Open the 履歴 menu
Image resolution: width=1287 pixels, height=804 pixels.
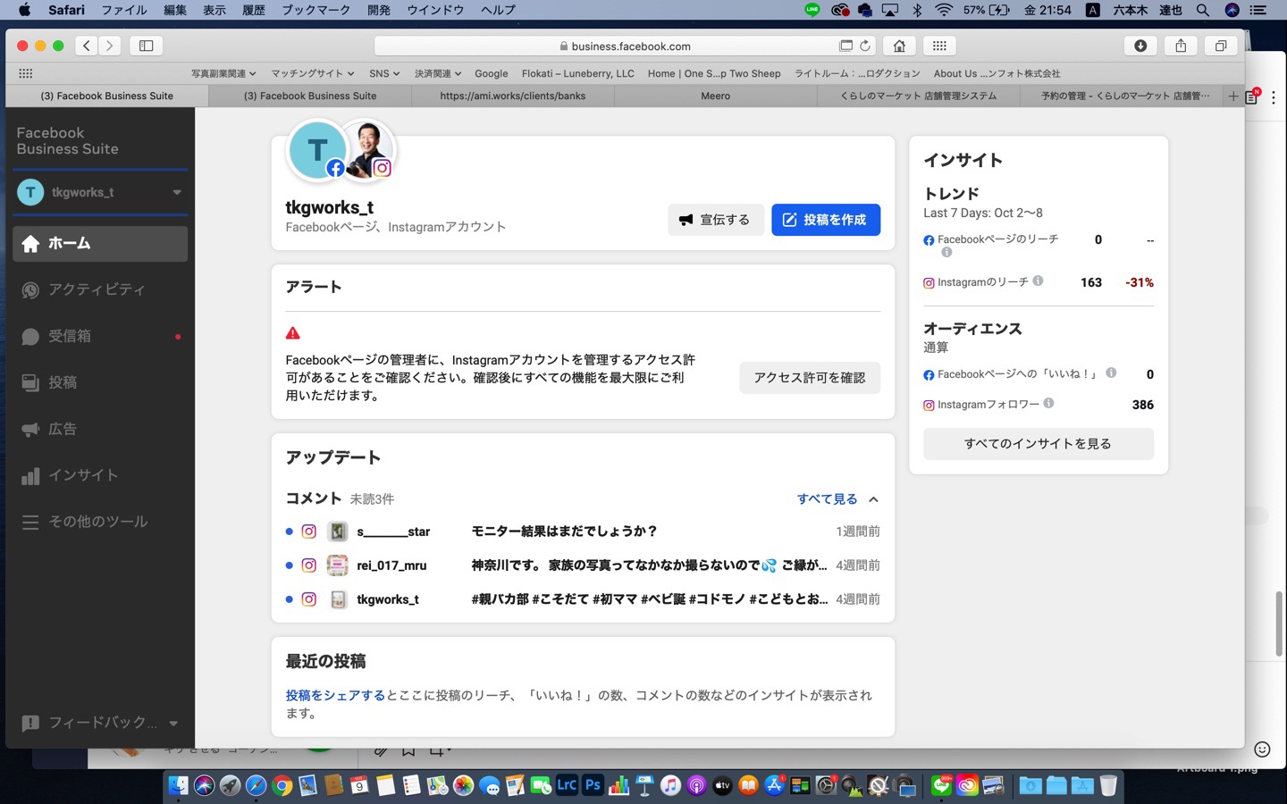point(254,10)
